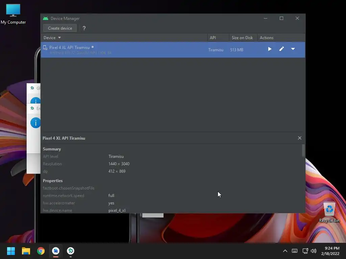Click the Tiramisu API cell in device row
The width and height of the screenshot is (346, 259).
216,50
